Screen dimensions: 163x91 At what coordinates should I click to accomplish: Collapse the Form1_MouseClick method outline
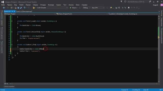[x=12, y=32]
